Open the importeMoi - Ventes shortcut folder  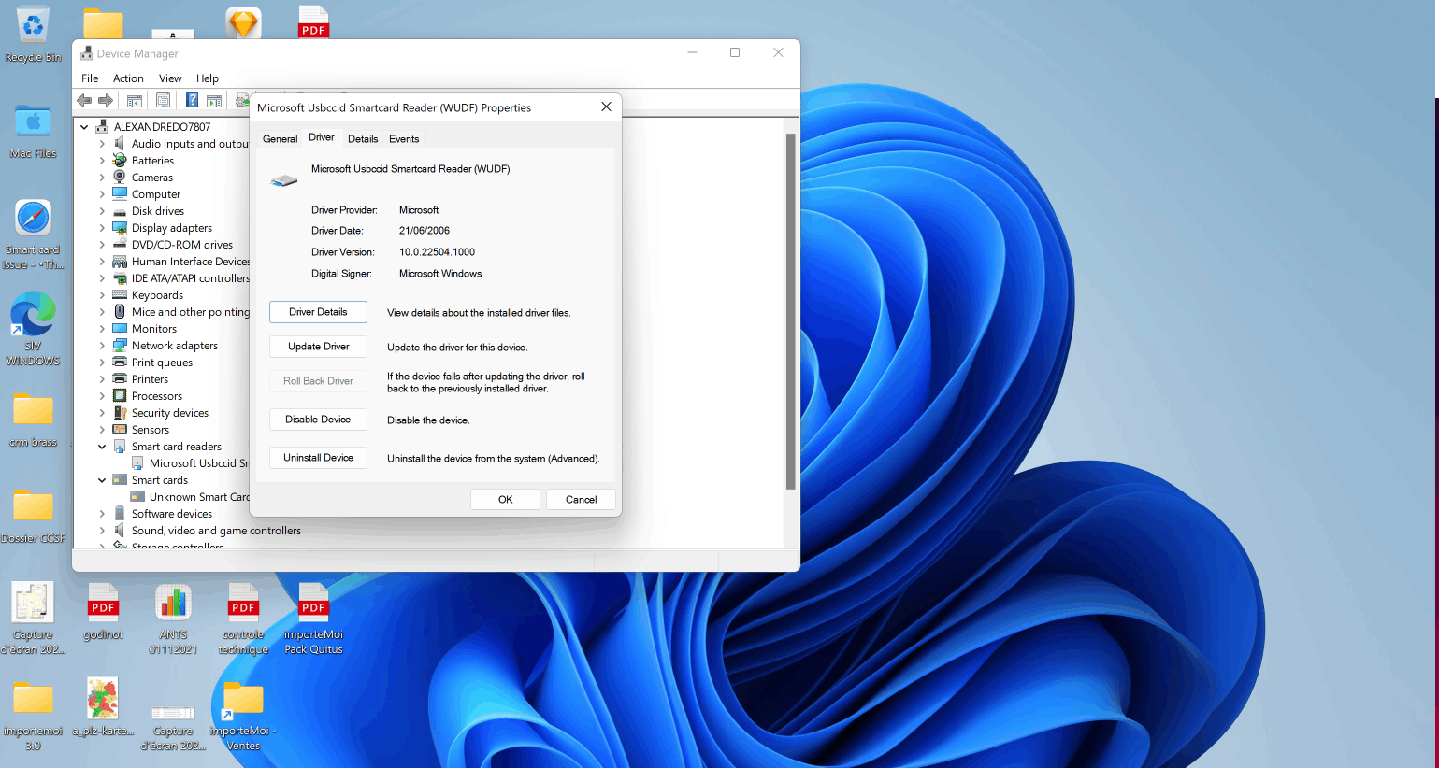(x=243, y=716)
